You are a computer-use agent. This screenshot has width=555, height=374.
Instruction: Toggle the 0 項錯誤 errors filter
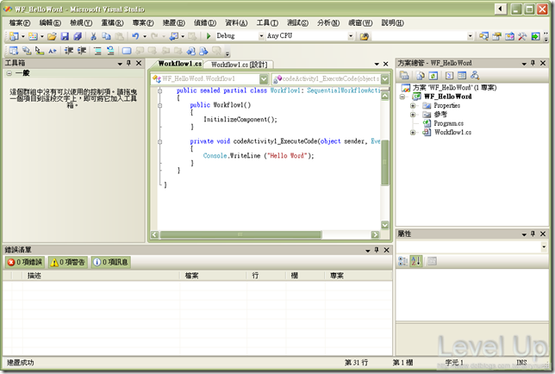click(x=25, y=262)
